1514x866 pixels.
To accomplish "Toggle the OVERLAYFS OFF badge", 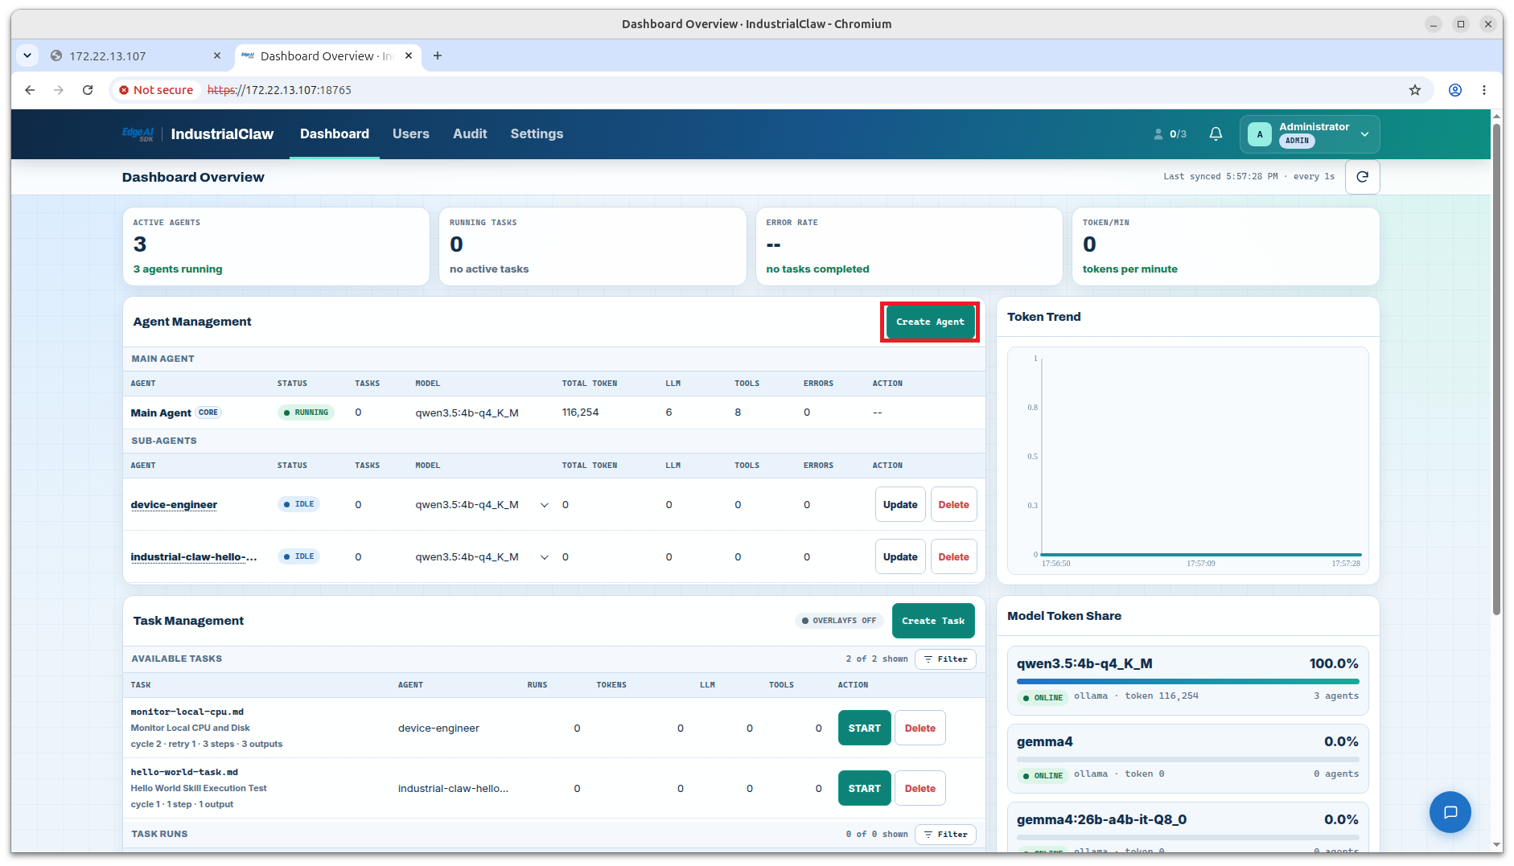I will [839, 621].
